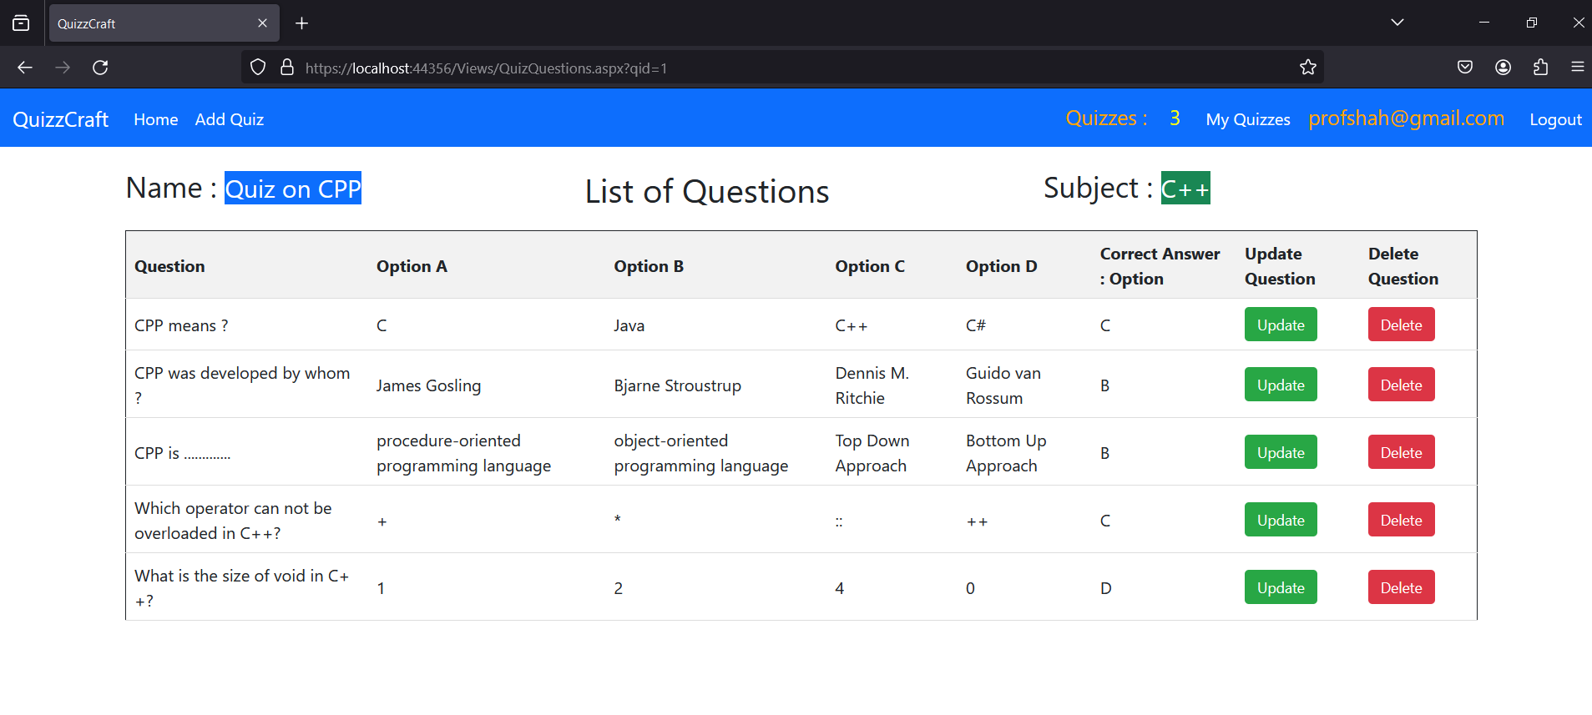The height and width of the screenshot is (715, 1592).
Task: Open a new browser tab
Action: coord(302,23)
